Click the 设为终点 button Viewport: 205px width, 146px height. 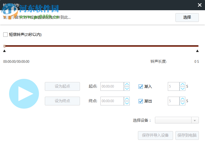[x=62, y=101]
